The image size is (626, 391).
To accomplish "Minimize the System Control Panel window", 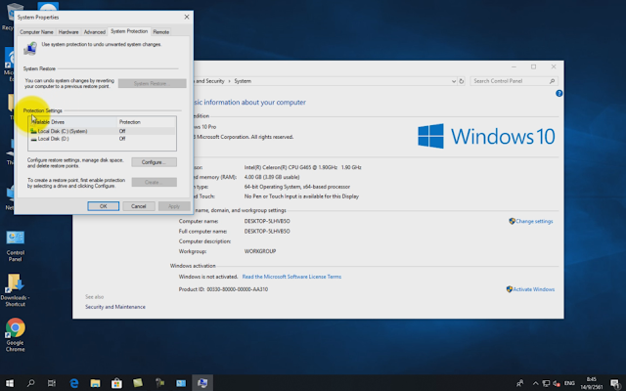I will pyautogui.click(x=514, y=67).
